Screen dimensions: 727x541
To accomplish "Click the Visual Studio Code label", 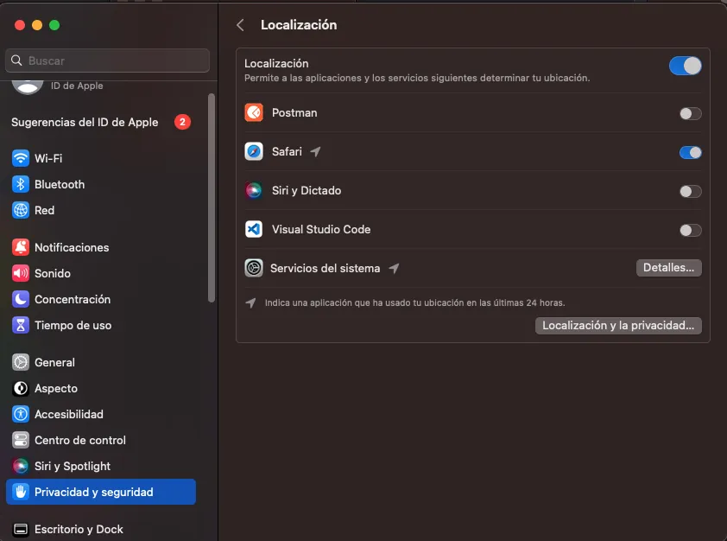I will 321,229.
